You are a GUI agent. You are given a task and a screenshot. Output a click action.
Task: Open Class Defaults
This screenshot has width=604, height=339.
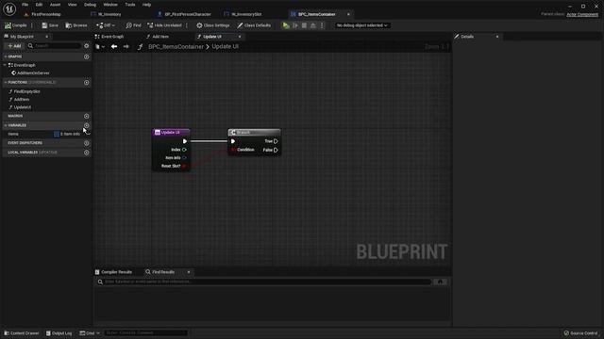pyautogui.click(x=254, y=25)
